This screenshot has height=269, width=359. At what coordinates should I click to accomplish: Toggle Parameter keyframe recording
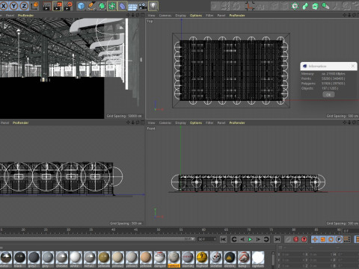click(339, 239)
